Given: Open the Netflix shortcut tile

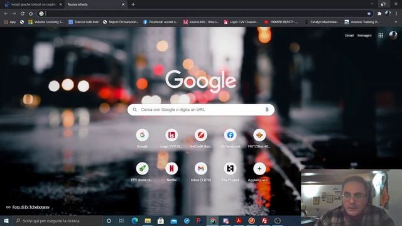Looking at the screenshot, I should pos(171,172).
